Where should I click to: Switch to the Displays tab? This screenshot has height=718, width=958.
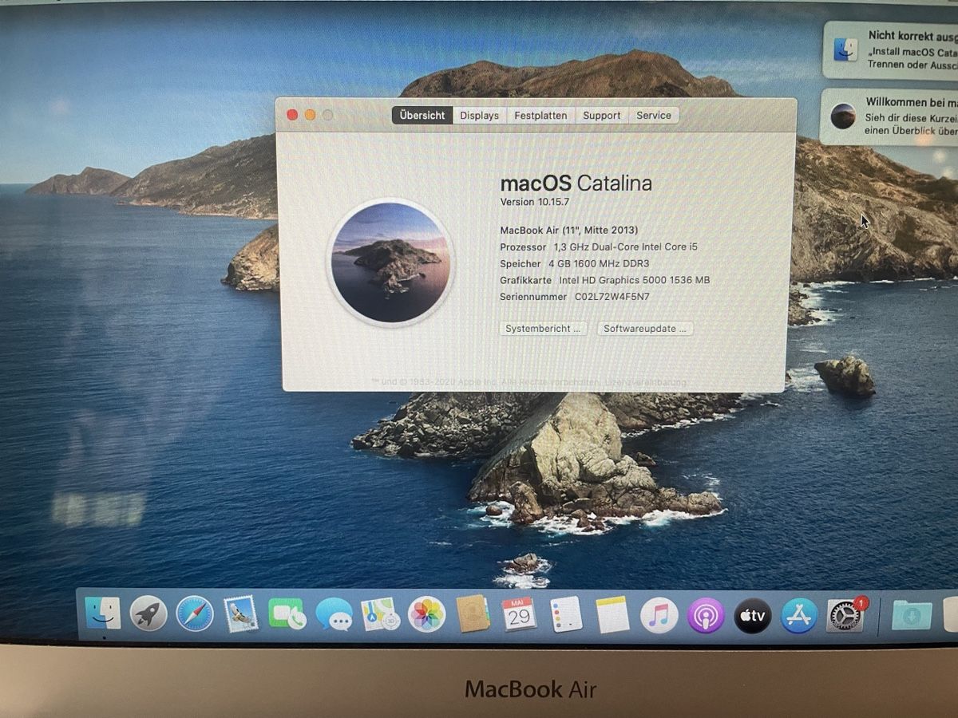tap(479, 116)
